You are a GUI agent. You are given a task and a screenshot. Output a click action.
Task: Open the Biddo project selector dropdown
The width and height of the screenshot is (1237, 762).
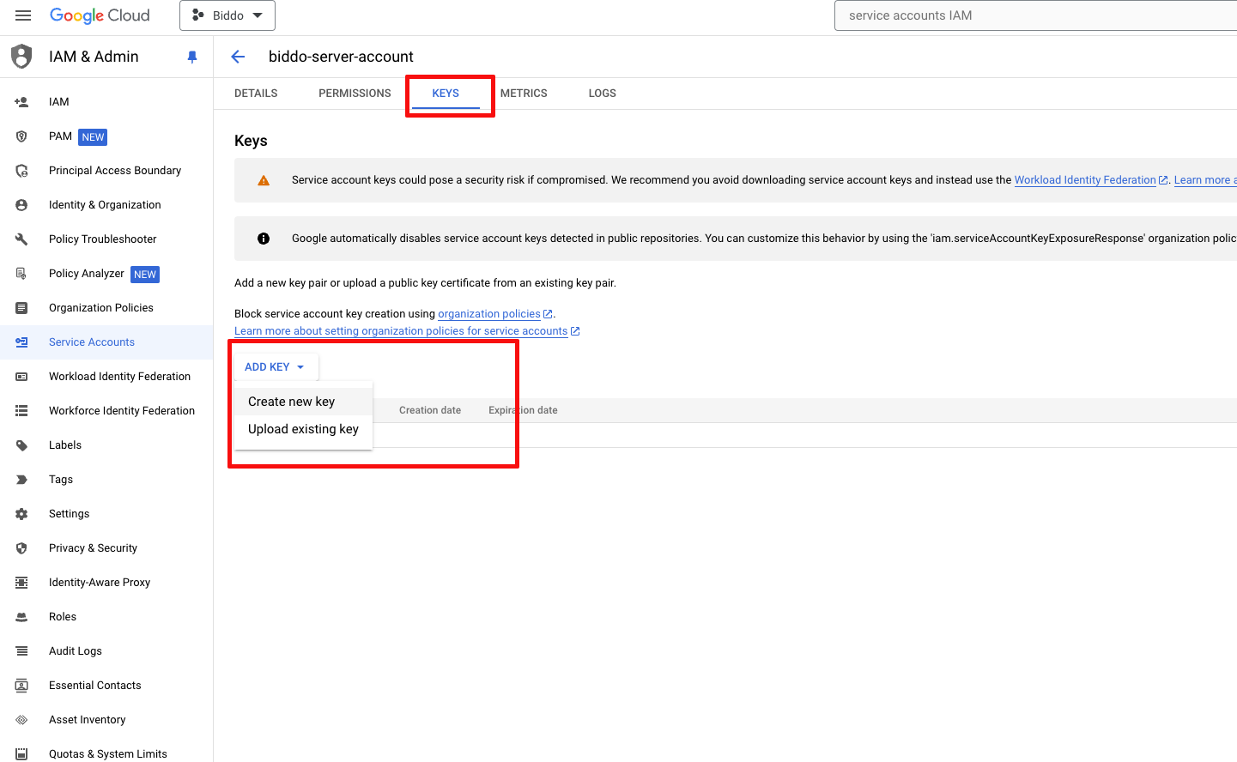227,15
